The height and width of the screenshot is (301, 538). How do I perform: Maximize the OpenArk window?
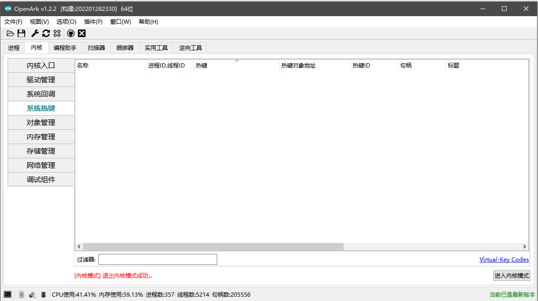tap(504, 9)
